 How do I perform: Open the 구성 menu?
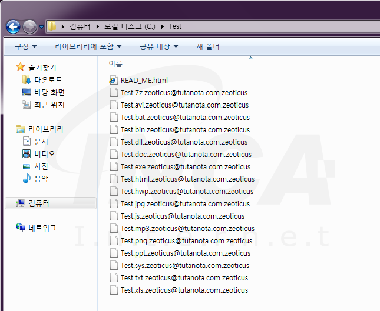pyautogui.click(x=26, y=46)
